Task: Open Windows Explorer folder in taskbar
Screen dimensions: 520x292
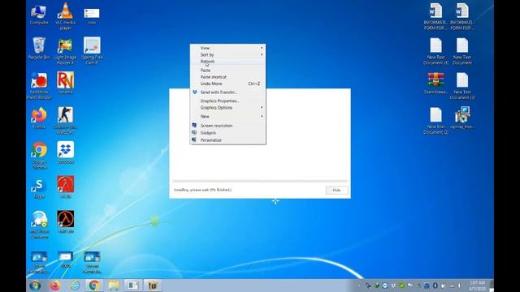Action: [114, 285]
